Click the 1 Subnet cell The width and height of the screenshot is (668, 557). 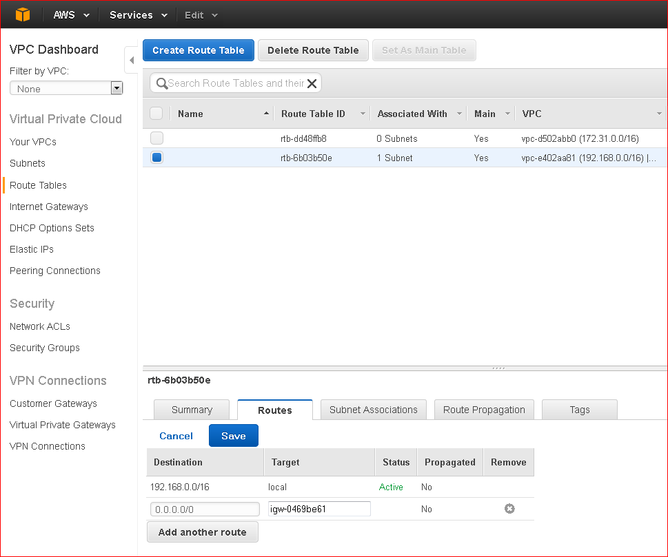394,158
